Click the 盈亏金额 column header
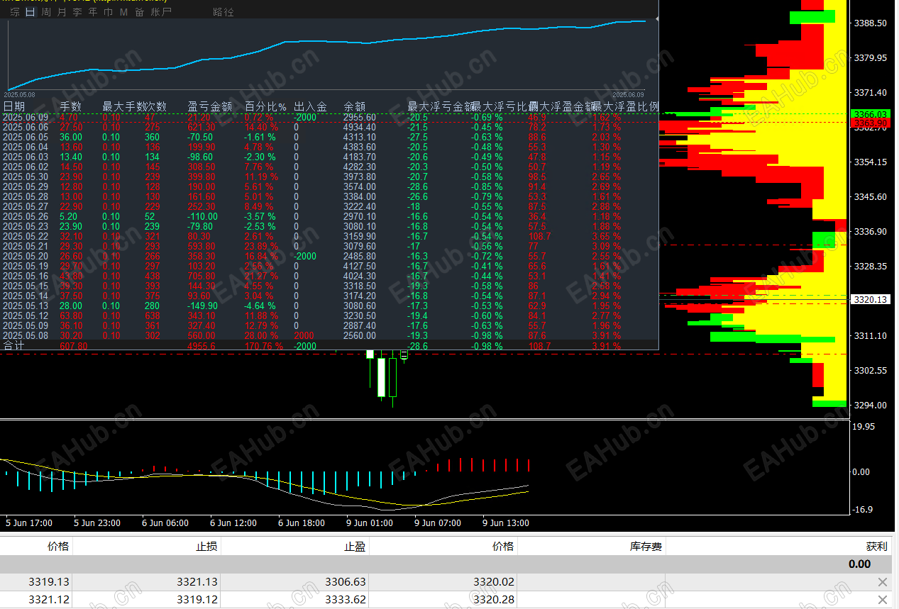The image size is (899, 609). [x=210, y=106]
